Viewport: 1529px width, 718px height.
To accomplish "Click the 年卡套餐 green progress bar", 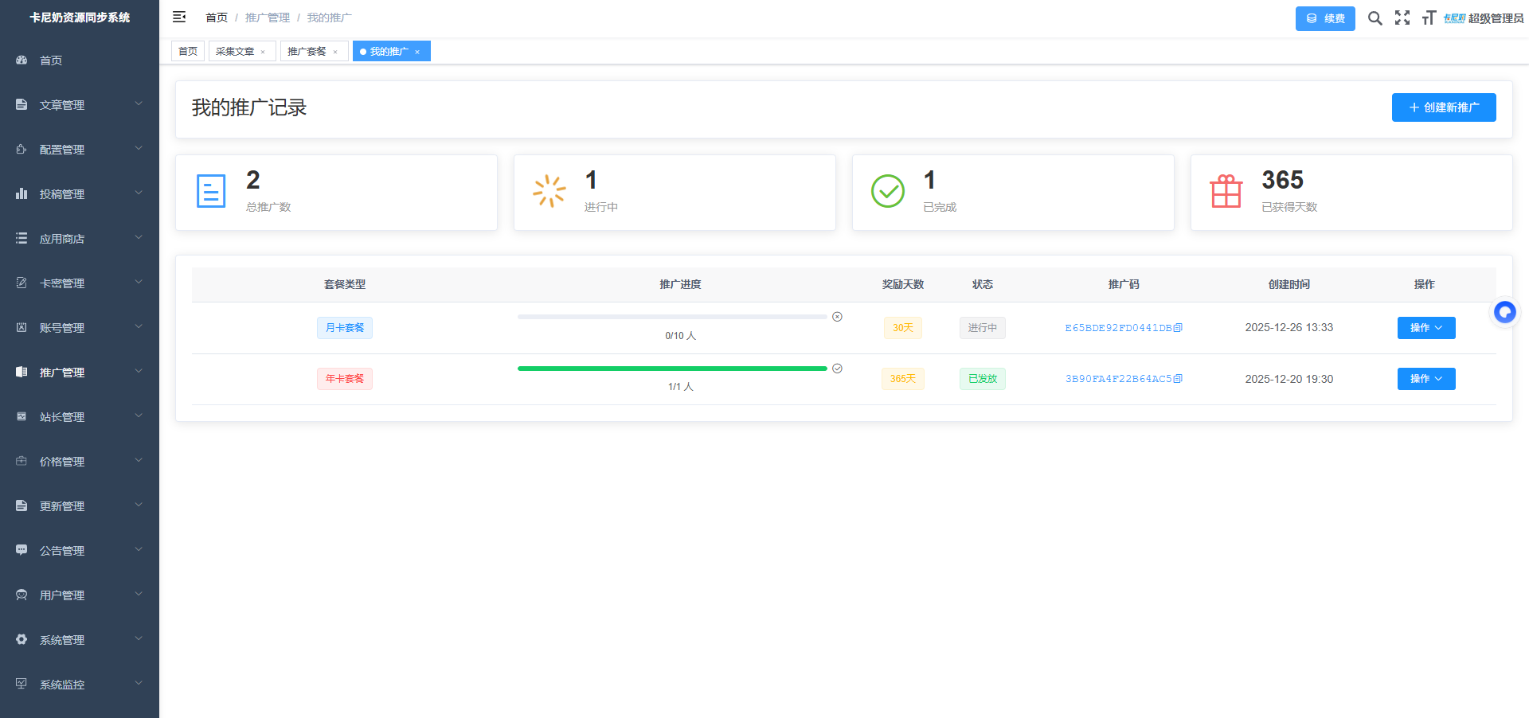I will tap(672, 369).
